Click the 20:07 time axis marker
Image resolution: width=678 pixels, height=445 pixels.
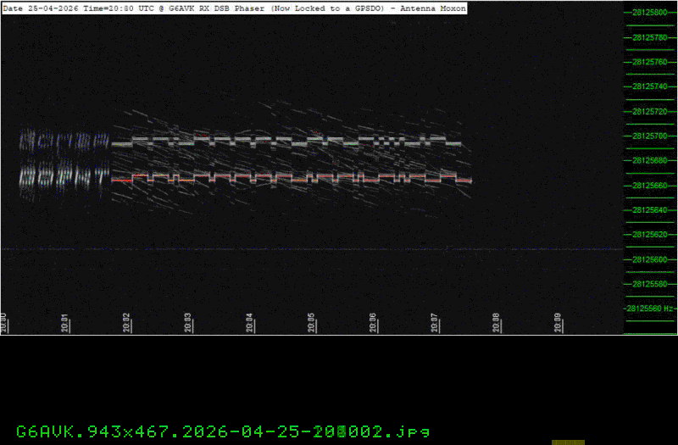pos(434,322)
